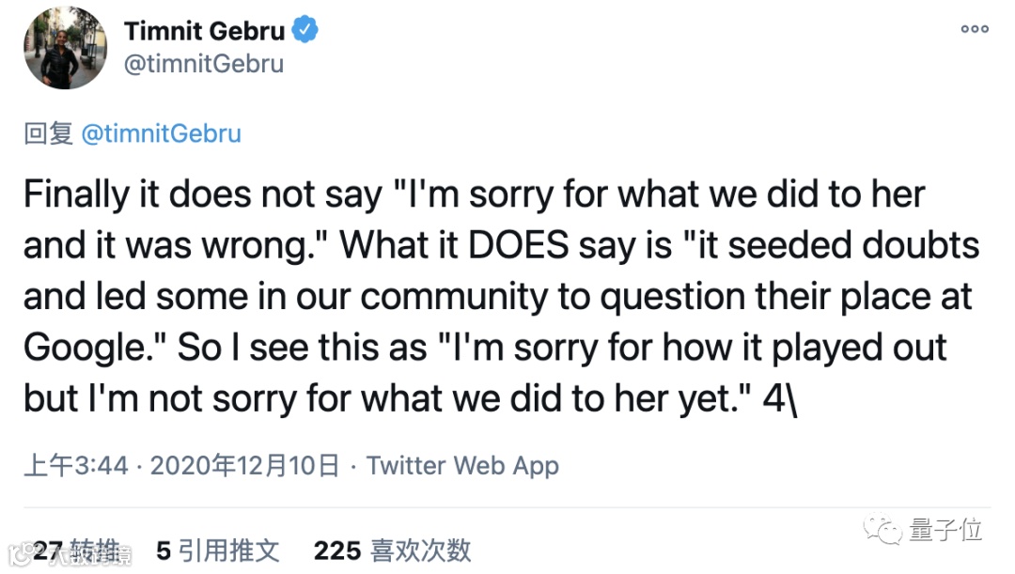Open the Twitter Web App source link
The height and width of the screenshot is (574, 1015).
pos(462,465)
